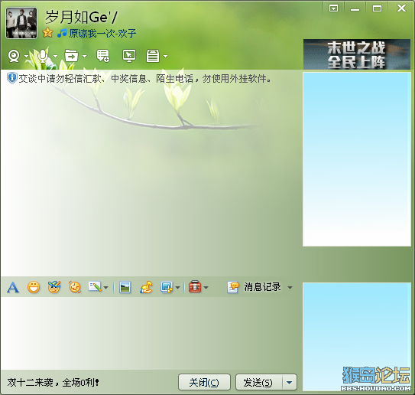The image size is (415, 395).
Task: Click the screenshot capture tool icon
Action: (x=167, y=287)
